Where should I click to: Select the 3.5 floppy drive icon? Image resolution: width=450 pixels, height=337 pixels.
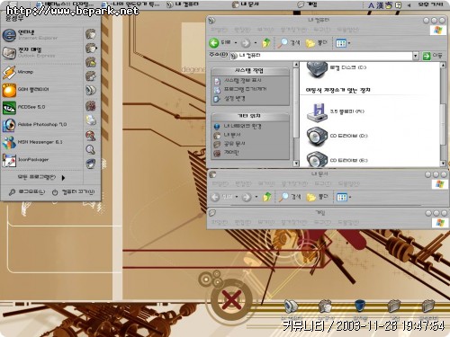317,112
